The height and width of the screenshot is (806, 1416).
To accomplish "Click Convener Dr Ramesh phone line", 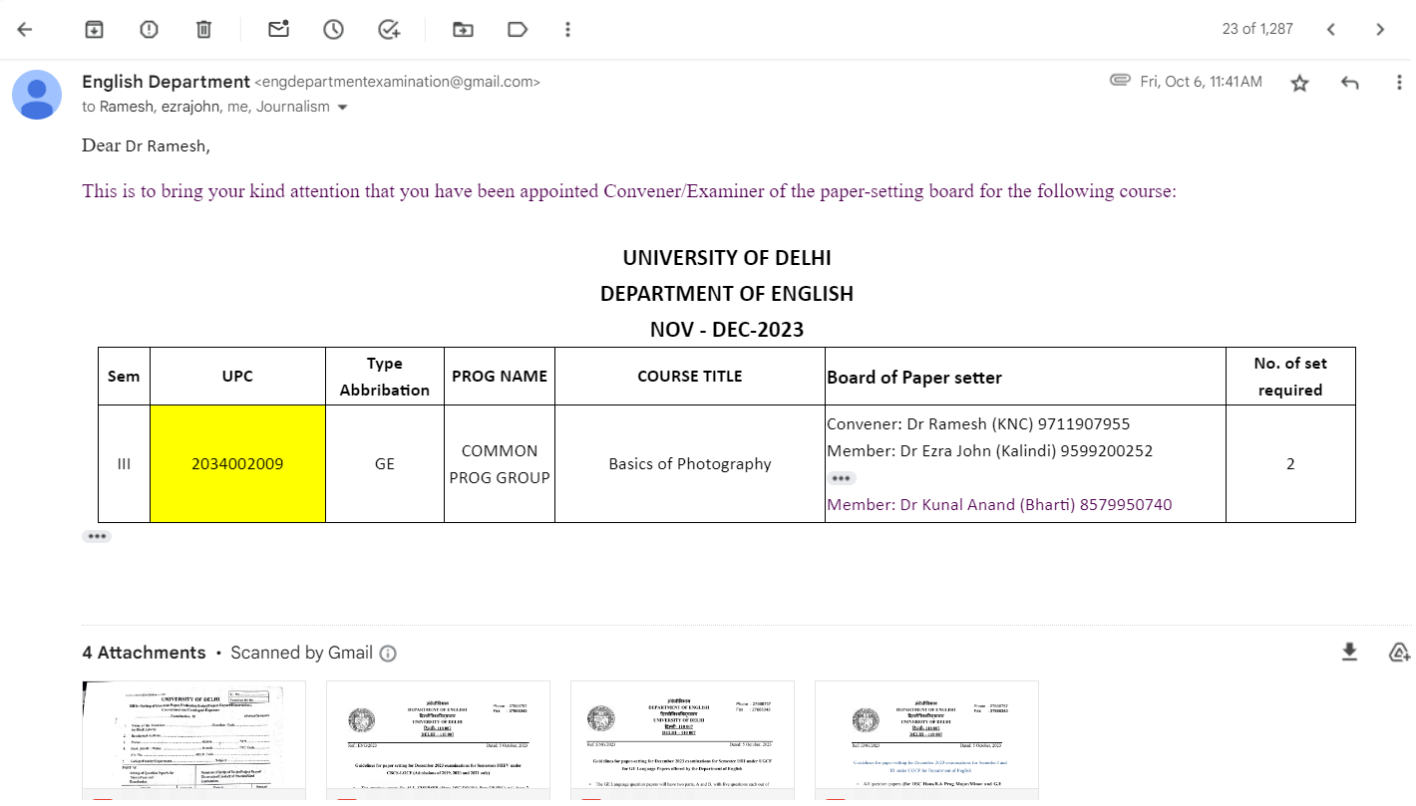I will point(978,423).
